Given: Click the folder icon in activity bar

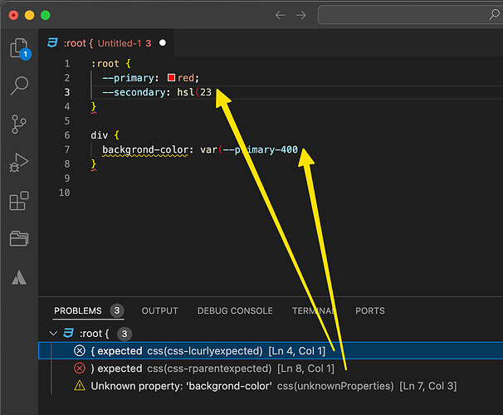Looking at the screenshot, I should [19, 239].
